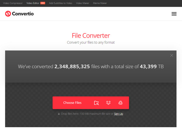Open the hamburger menu
The image size is (182, 136).
174,14
